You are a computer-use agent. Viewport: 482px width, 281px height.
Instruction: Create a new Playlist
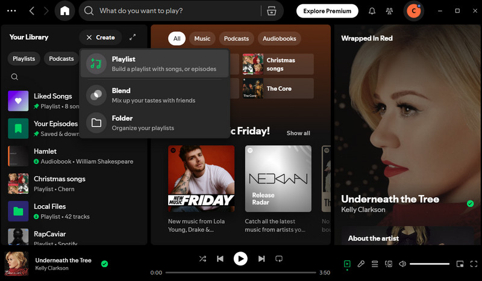[x=155, y=64]
